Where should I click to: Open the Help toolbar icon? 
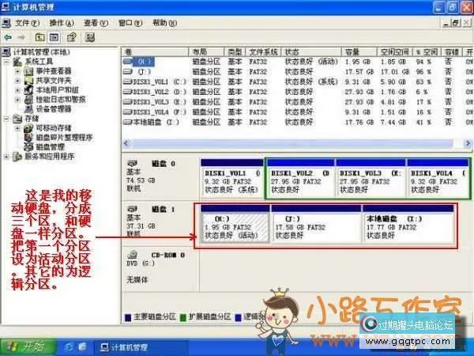point(72,37)
